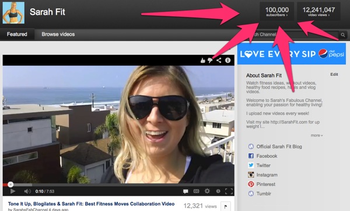Dislike the video with thumbs down icon
350x211 pixels.
210,60
